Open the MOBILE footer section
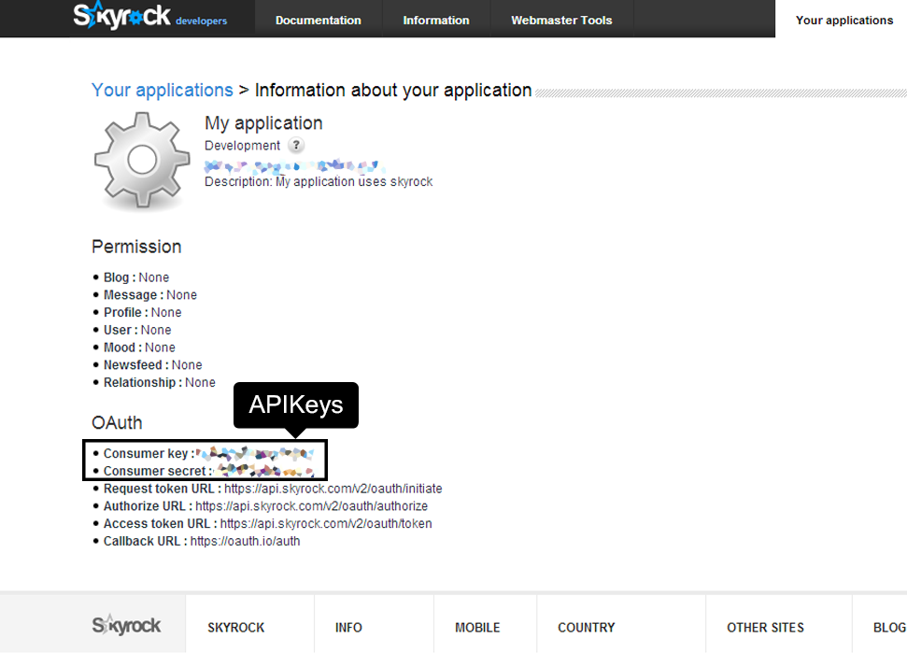 click(x=477, y=628)
